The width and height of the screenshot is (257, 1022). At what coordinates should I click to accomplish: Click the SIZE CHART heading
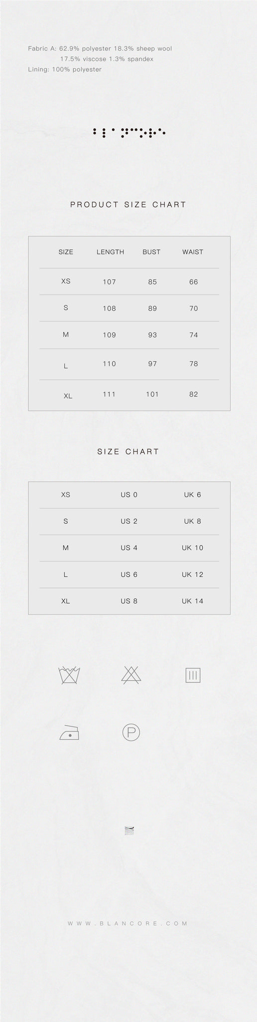128,451
